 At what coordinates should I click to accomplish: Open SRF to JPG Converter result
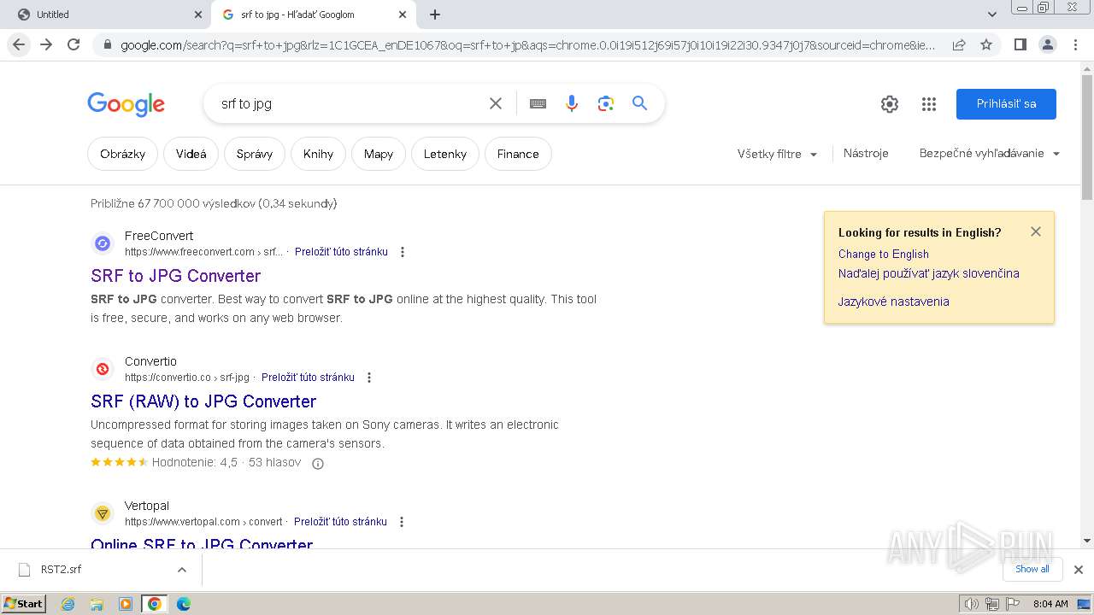176,276
